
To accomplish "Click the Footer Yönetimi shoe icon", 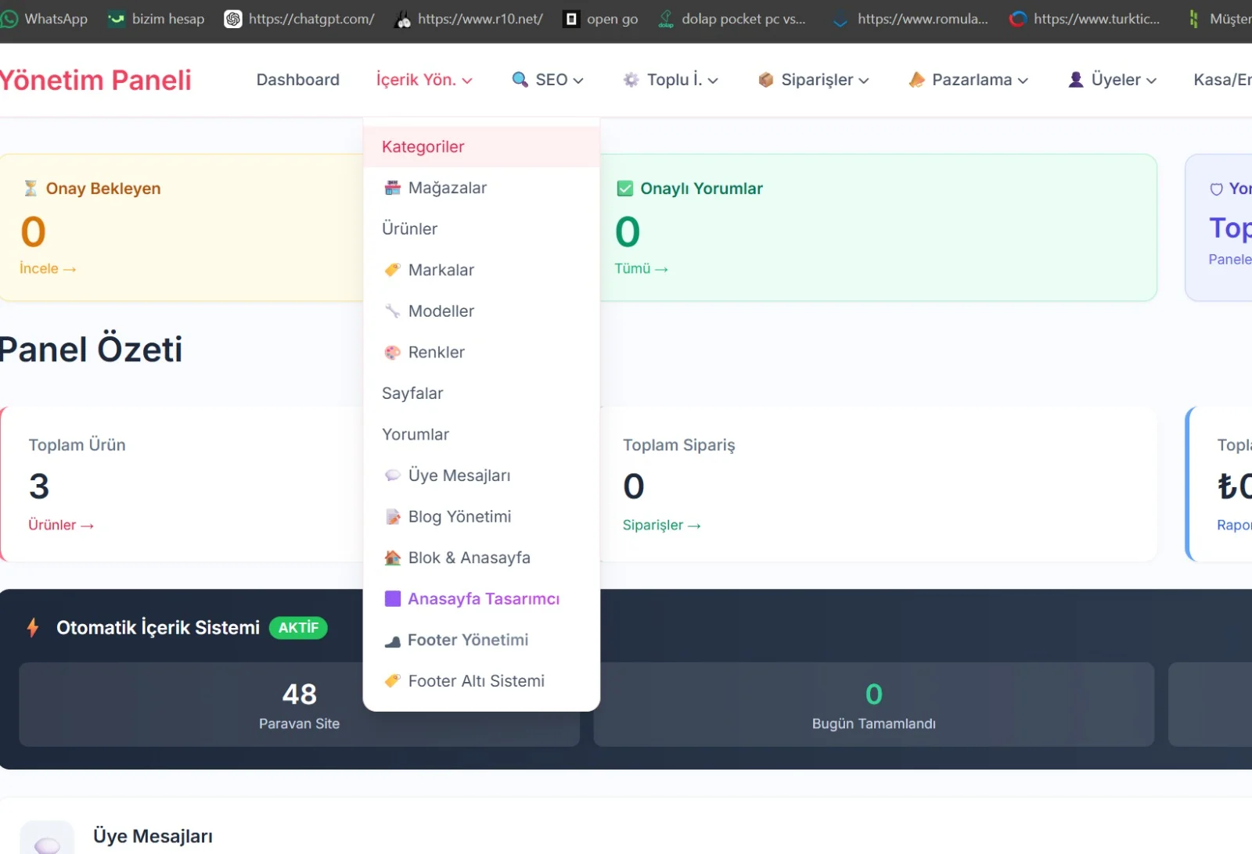I will point(392,641).
